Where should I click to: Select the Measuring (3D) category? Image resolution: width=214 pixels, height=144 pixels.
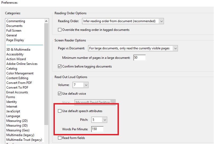tap(17, 126)
